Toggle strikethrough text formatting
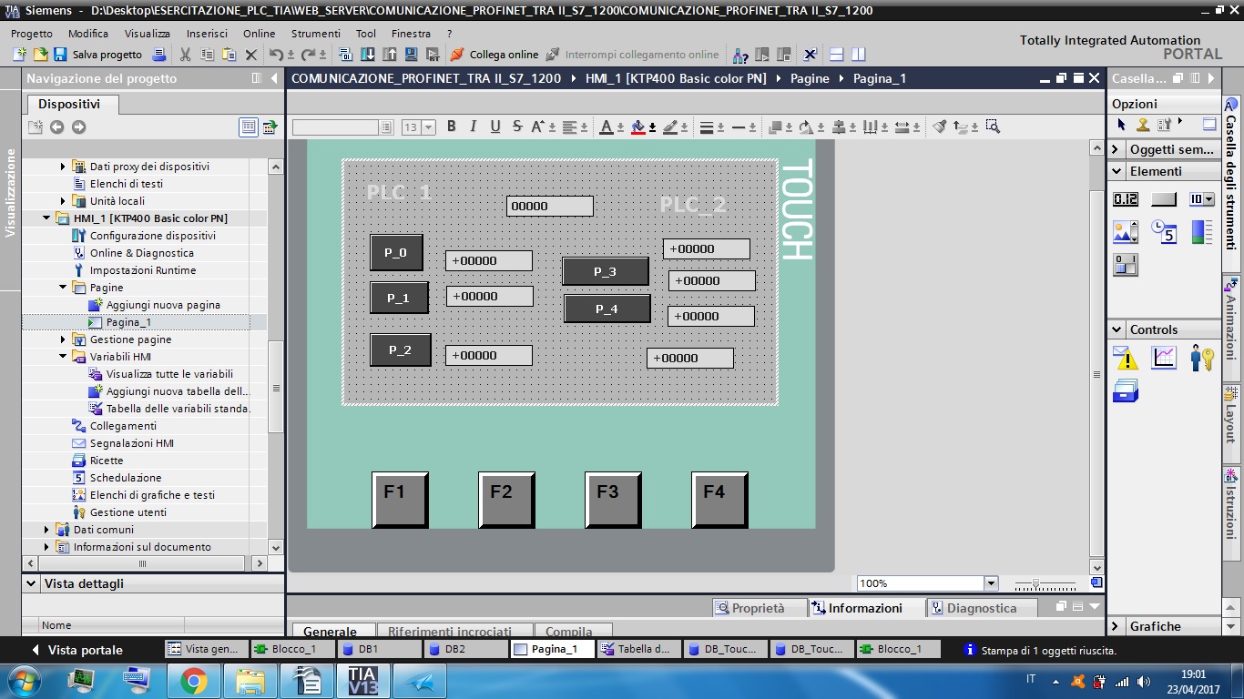This screenshot has height=699, width=1244. [x=517, y=127]
